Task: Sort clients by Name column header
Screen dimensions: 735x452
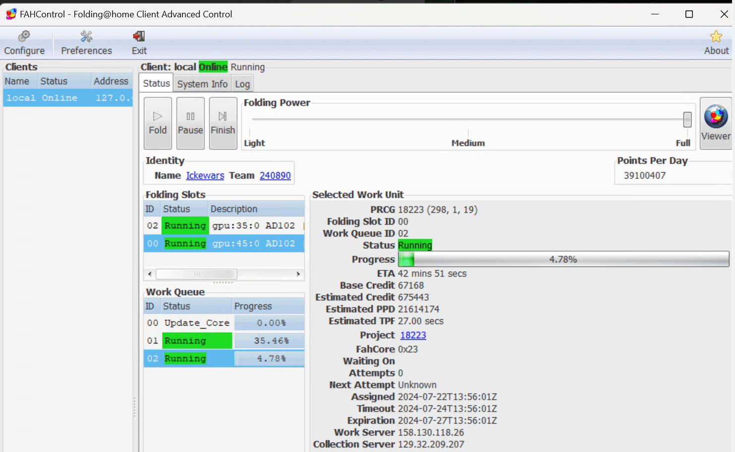Action: 20,81
